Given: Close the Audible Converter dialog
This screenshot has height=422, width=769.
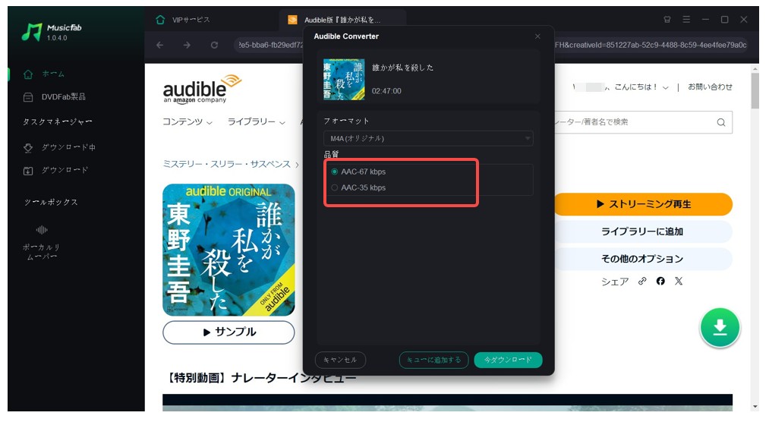Looking at the screenshot, I should 537,36.
